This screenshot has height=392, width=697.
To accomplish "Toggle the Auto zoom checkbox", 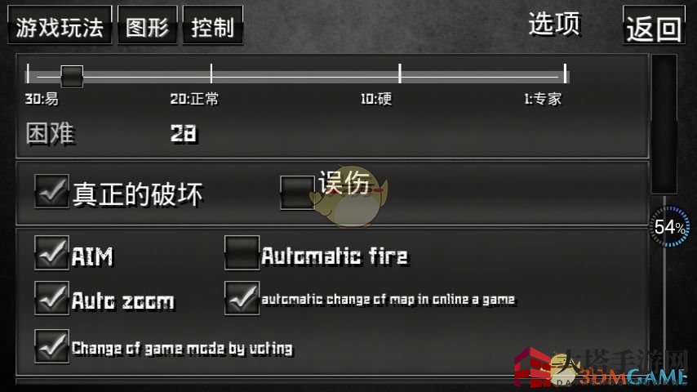I will pyautogui.click(x=52, y=298).
